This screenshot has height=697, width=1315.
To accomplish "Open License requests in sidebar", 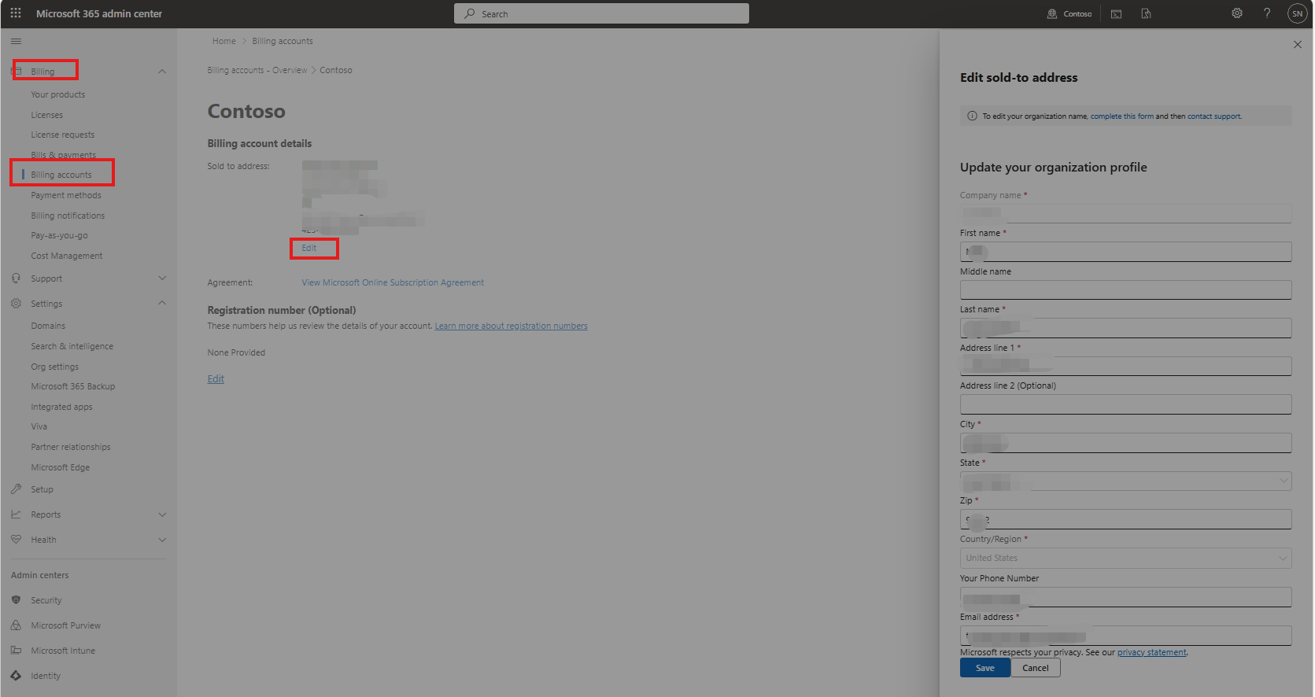I will click(63, 135).
